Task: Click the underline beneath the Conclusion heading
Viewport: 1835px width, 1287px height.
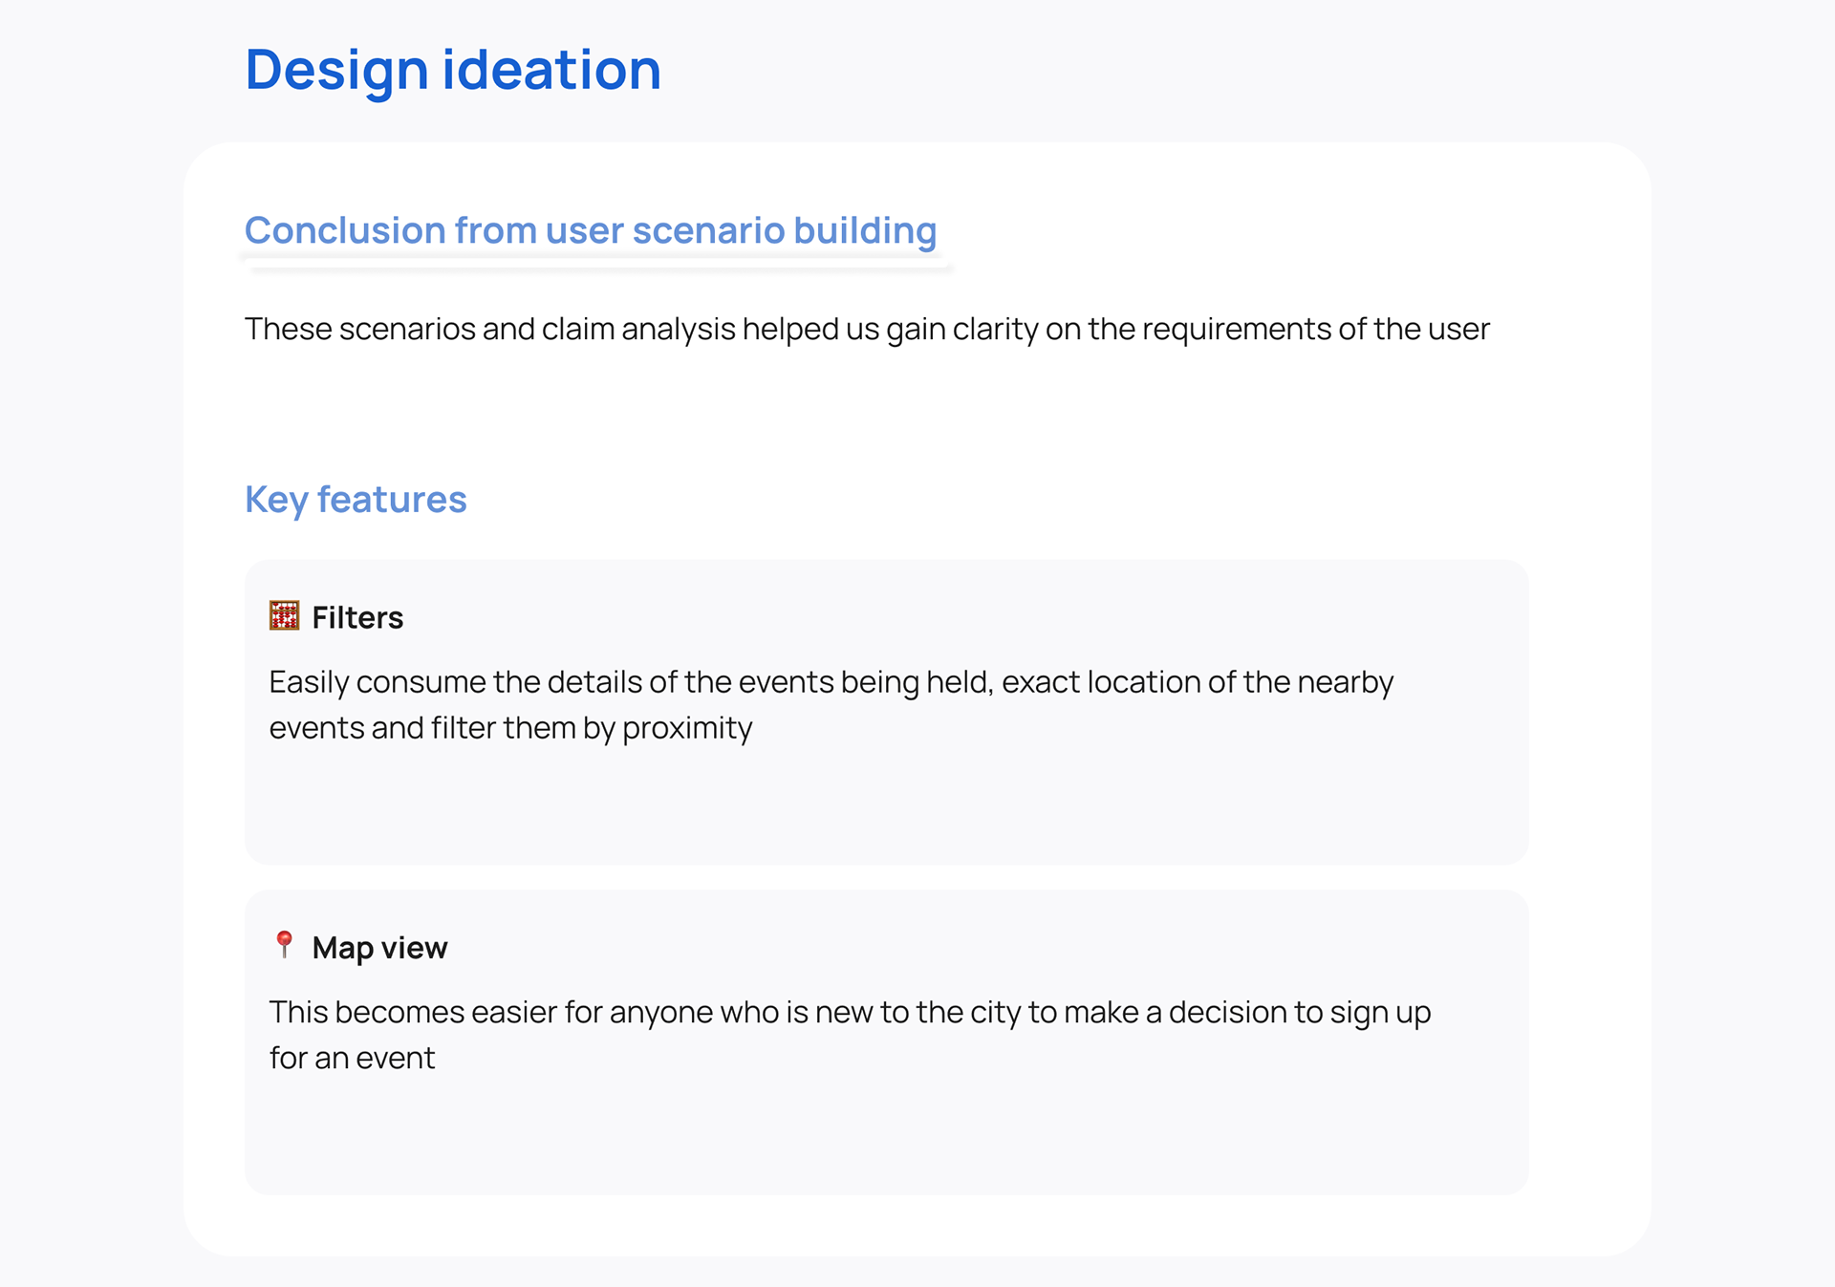Action: tap(597, 264)
